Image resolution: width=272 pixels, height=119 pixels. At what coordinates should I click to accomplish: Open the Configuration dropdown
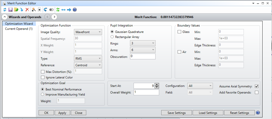click(200, 86)
